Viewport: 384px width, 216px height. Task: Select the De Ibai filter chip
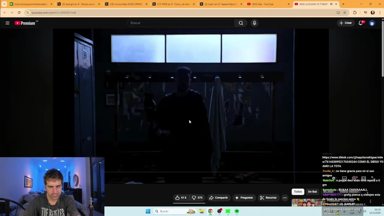[312, 192]
